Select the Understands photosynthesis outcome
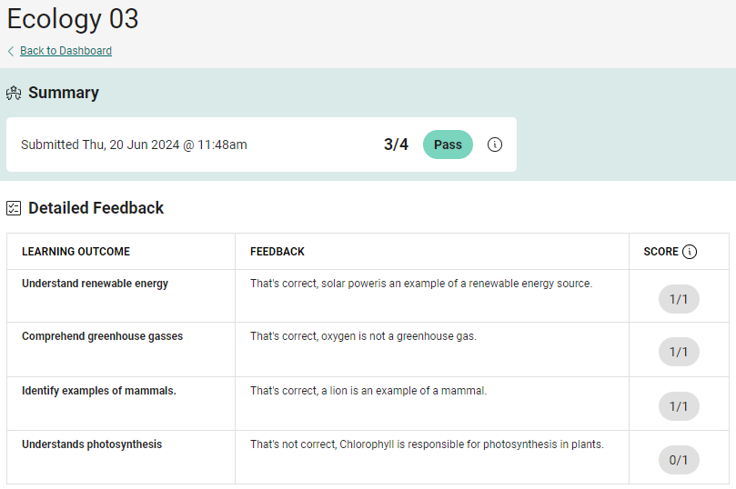 click(92, 444)
